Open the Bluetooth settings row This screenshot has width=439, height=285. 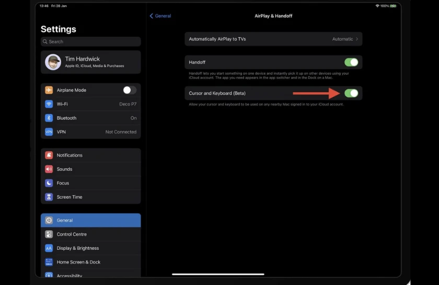pyautogui.click(x=91, y=118)
